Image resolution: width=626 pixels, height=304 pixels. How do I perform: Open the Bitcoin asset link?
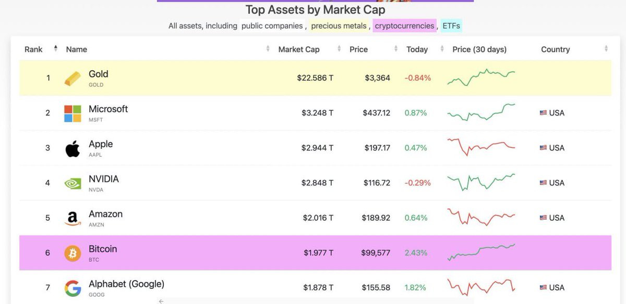point(103,249)
